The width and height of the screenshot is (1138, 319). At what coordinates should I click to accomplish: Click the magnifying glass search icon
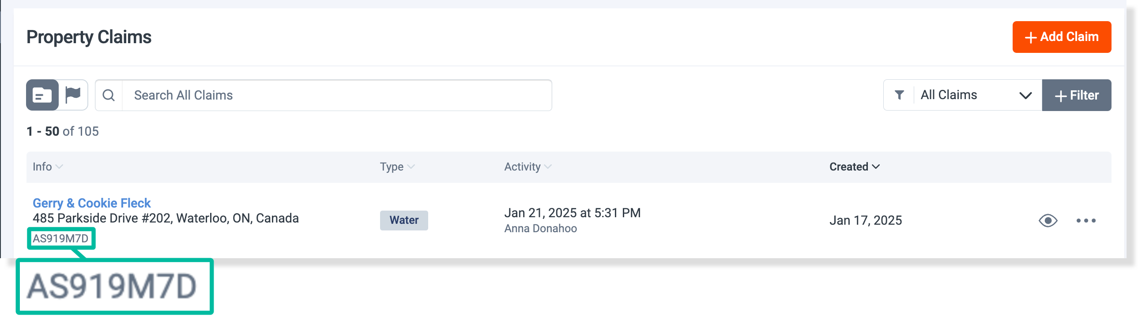(109, 95)
